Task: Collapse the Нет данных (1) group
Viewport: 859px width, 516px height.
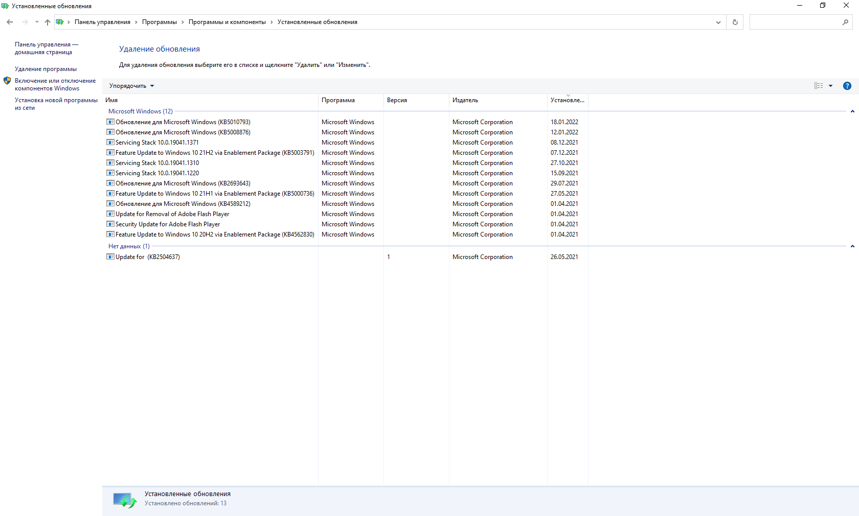Action: pos(852,246)
